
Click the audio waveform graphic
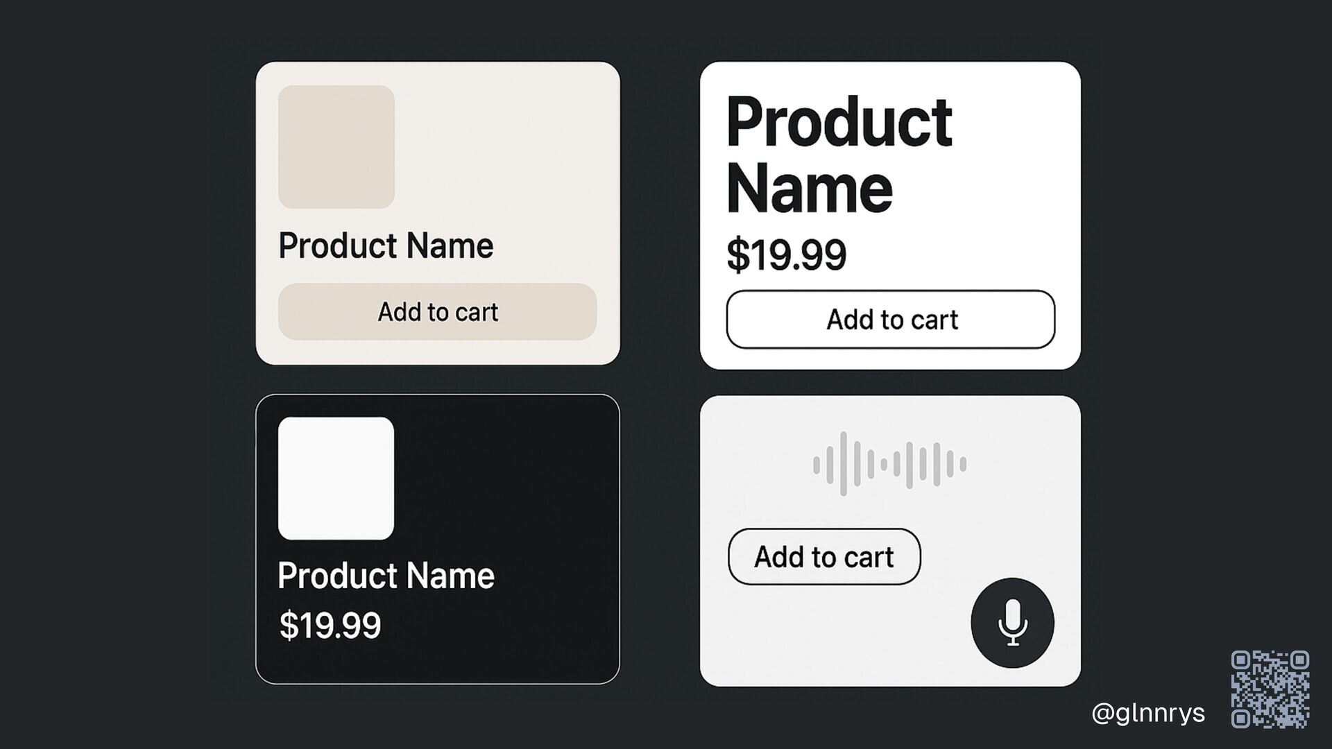[889, 464]
